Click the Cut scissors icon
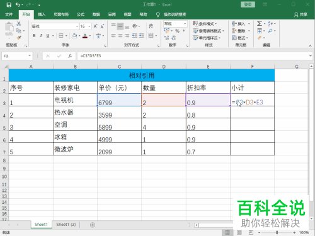Image resolution: width=315 pixels, height=236 pixels. point(19,24)
